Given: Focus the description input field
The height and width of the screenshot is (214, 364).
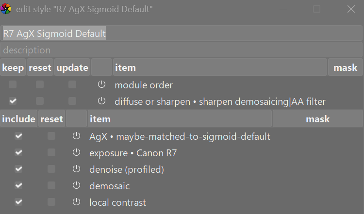Looking at the screenshot, I should pyautogui.click(x=182, y=50).
